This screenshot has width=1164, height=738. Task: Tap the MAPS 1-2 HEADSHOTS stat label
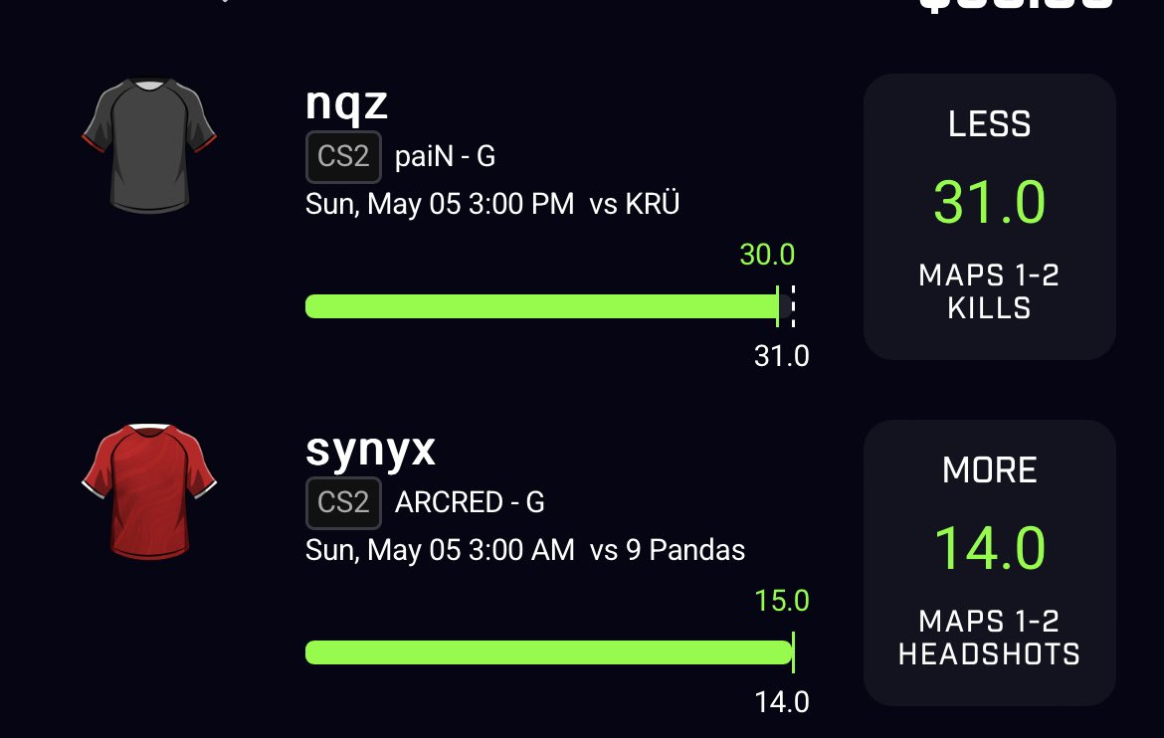[x=990, y=638]
